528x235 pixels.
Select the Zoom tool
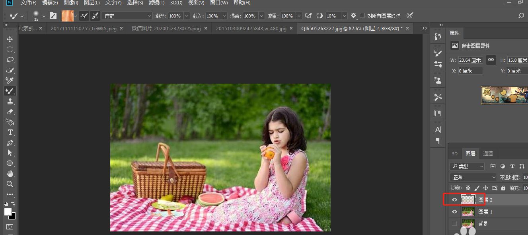coord(10,184)
